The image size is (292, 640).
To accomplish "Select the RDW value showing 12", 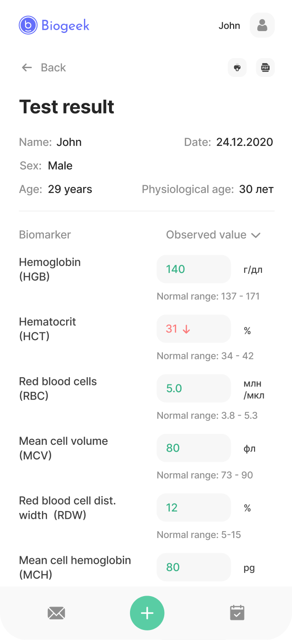I will 193,507.
